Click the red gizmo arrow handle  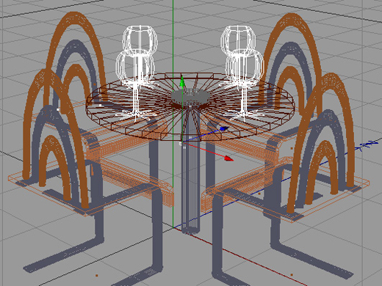(x=228, y=158)
